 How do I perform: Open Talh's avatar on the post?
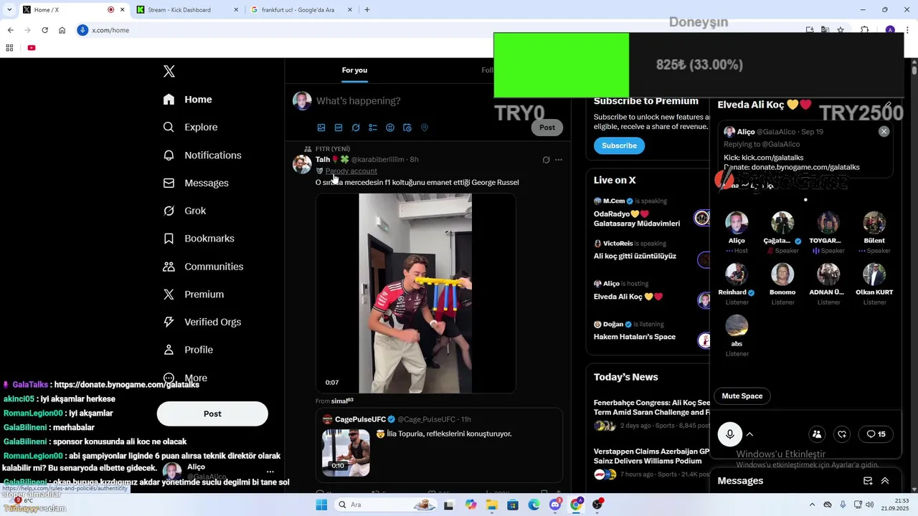click(x=302, y=164)
